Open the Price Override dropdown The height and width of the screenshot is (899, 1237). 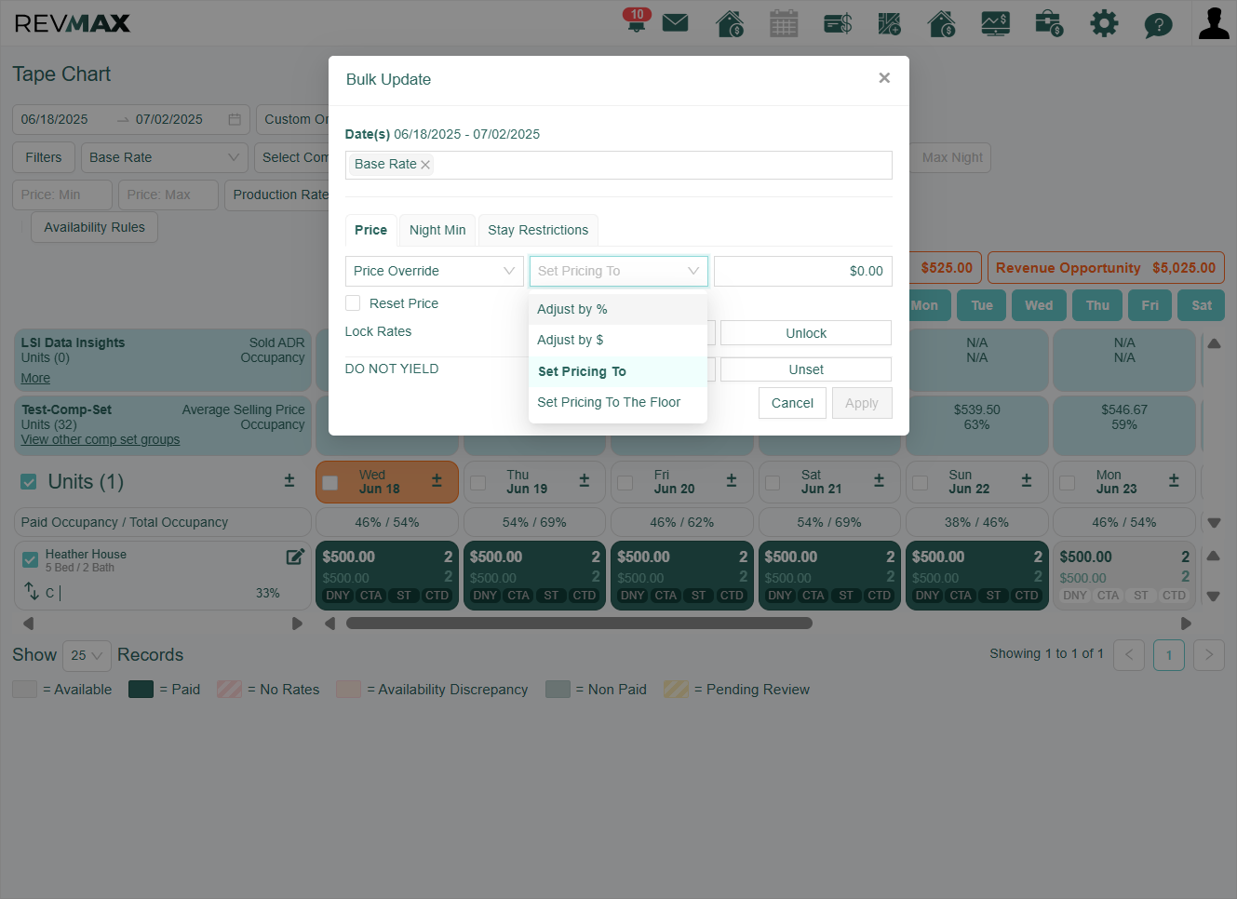click(435, 271)
